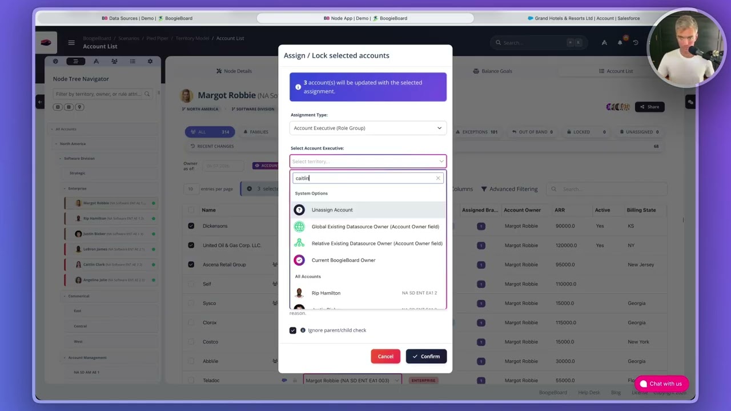Switch to the Node Details tab
Viewport: 731px width, 411px height.
tap(234, 71)
